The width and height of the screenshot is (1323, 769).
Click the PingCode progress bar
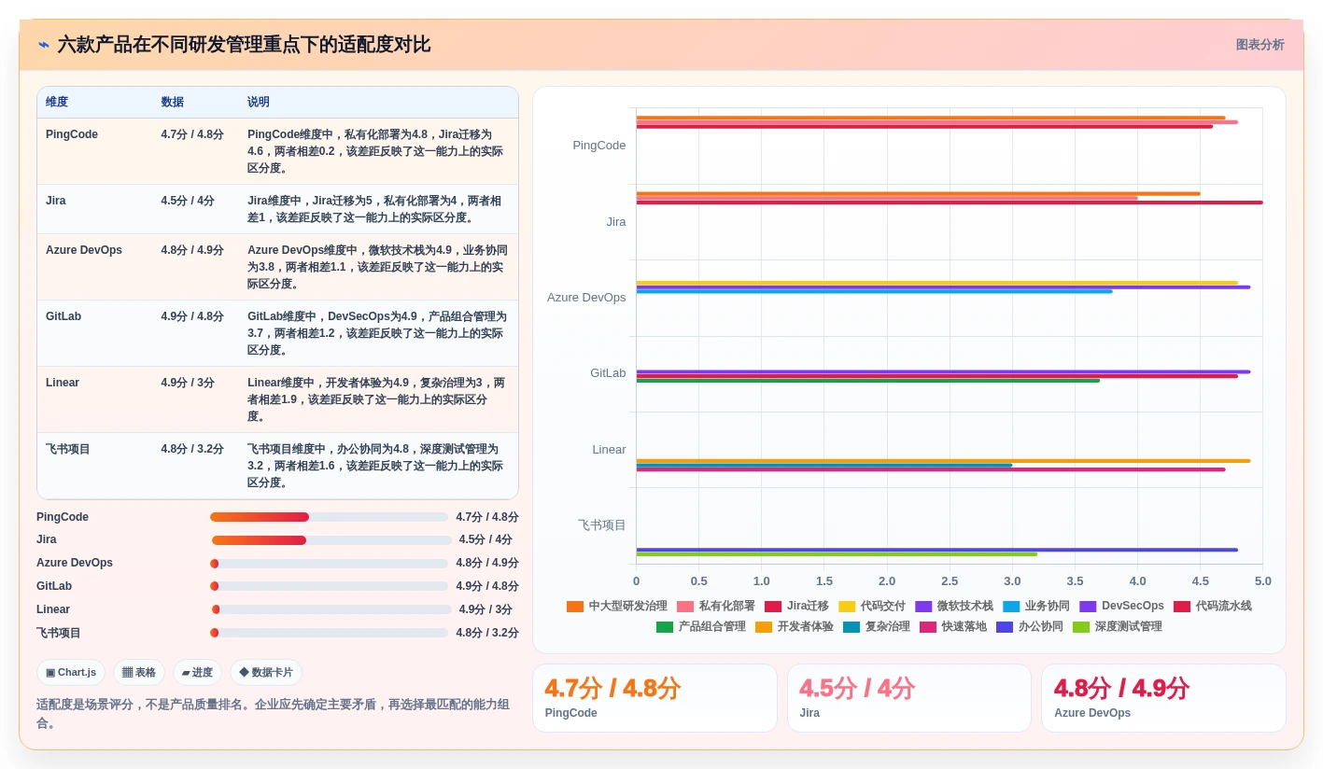(x=329, y=517)
